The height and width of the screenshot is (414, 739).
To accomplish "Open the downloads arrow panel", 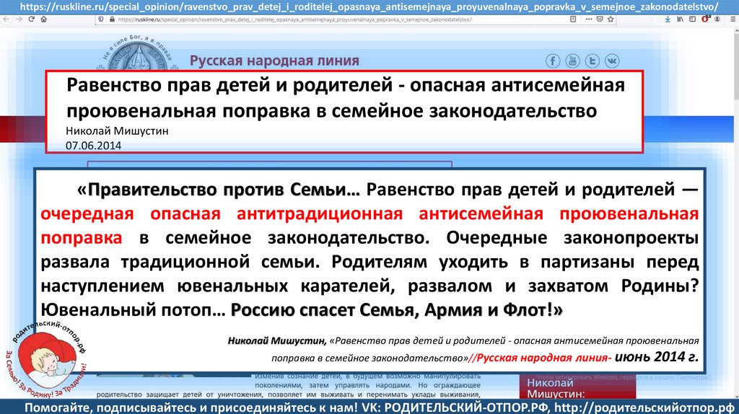I will pos(668,19).
